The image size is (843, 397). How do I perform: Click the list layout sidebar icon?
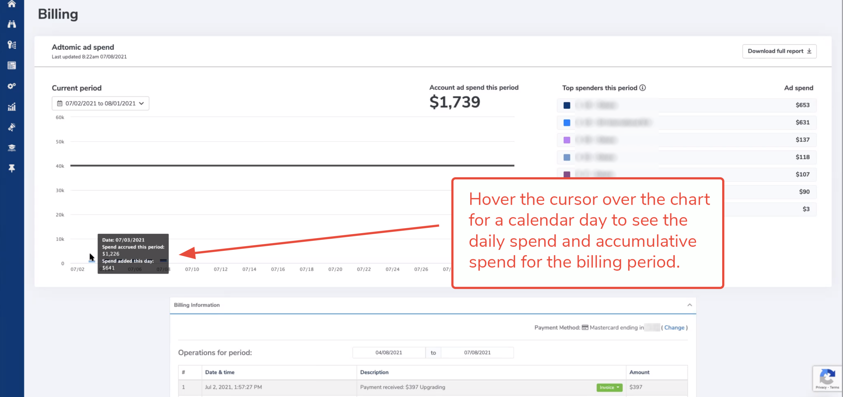(x=12, y=66)
